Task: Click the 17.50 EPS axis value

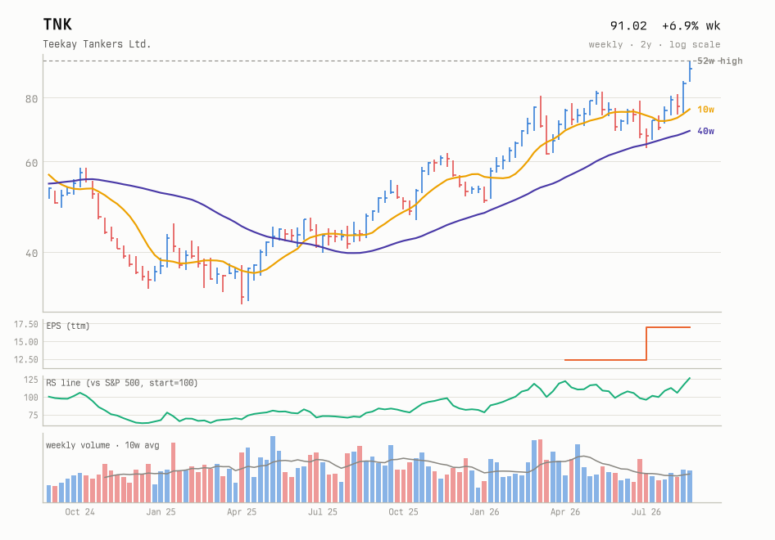Action: pyautogui.click(x=26, y=324)
